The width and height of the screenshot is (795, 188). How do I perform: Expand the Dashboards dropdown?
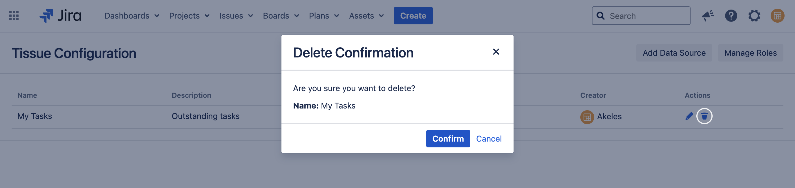point(132,16)
